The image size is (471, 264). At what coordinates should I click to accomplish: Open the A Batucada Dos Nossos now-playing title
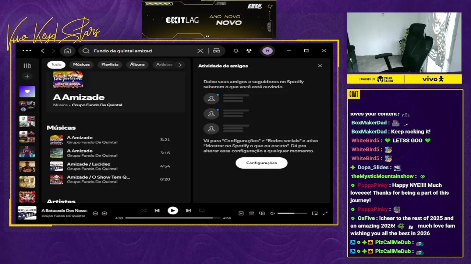[x=64, y=211]
